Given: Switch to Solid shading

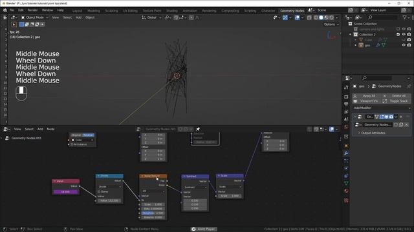Looking at the screenshot, I should (321, 17).
